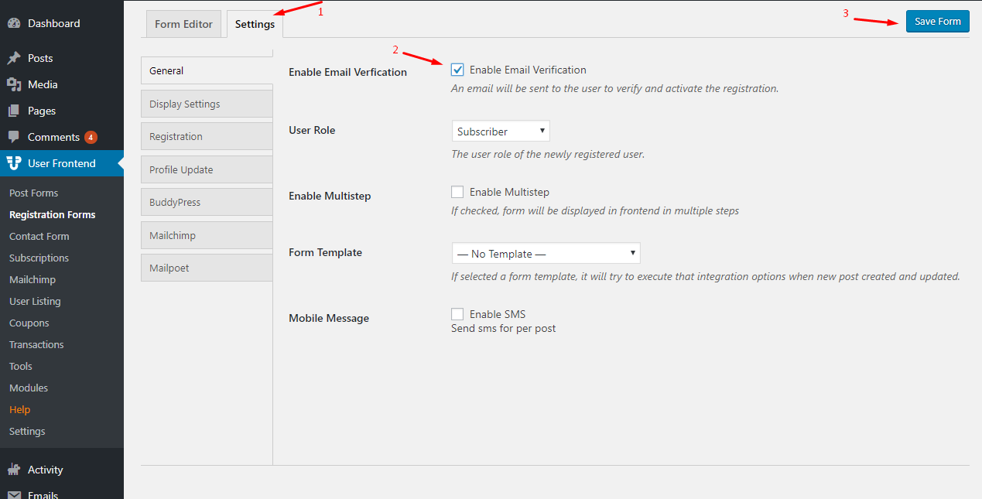Screen dimensions: 982x499
Task: Click the Pages icon in sidebar
Action: pyautogui.click(x=14, y=111)
